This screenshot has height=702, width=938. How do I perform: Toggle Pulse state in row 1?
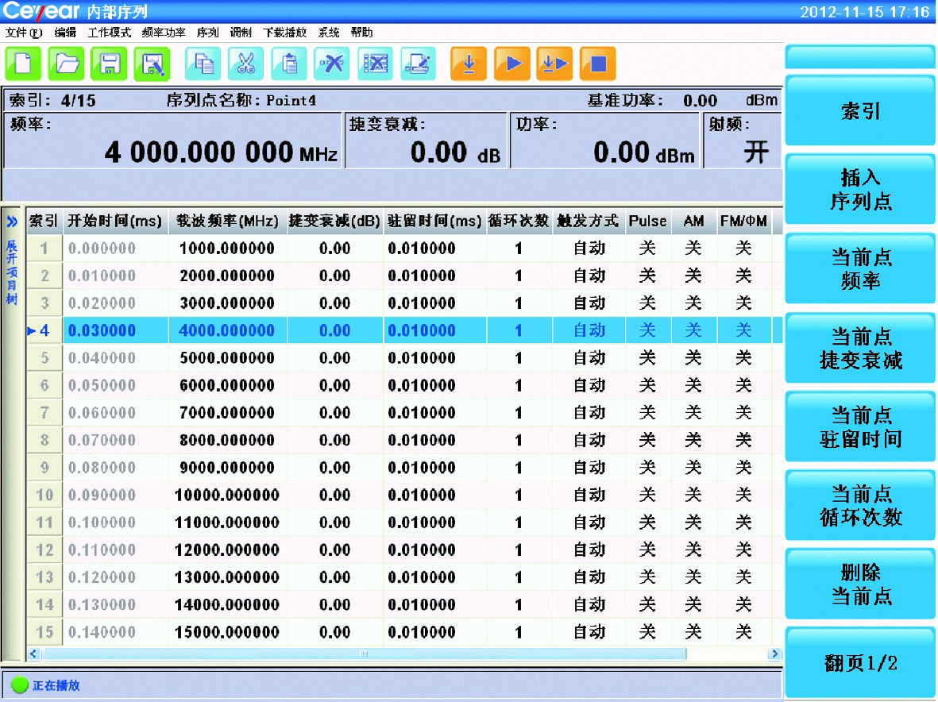point(647,249)
